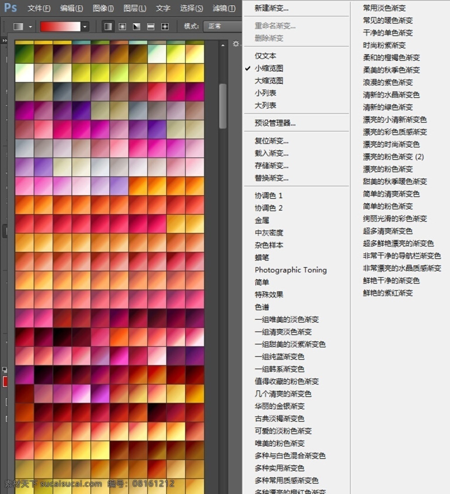Switch view to 大缩览图
The width and height of the screenshot is (450, 494).
[269, 81]
